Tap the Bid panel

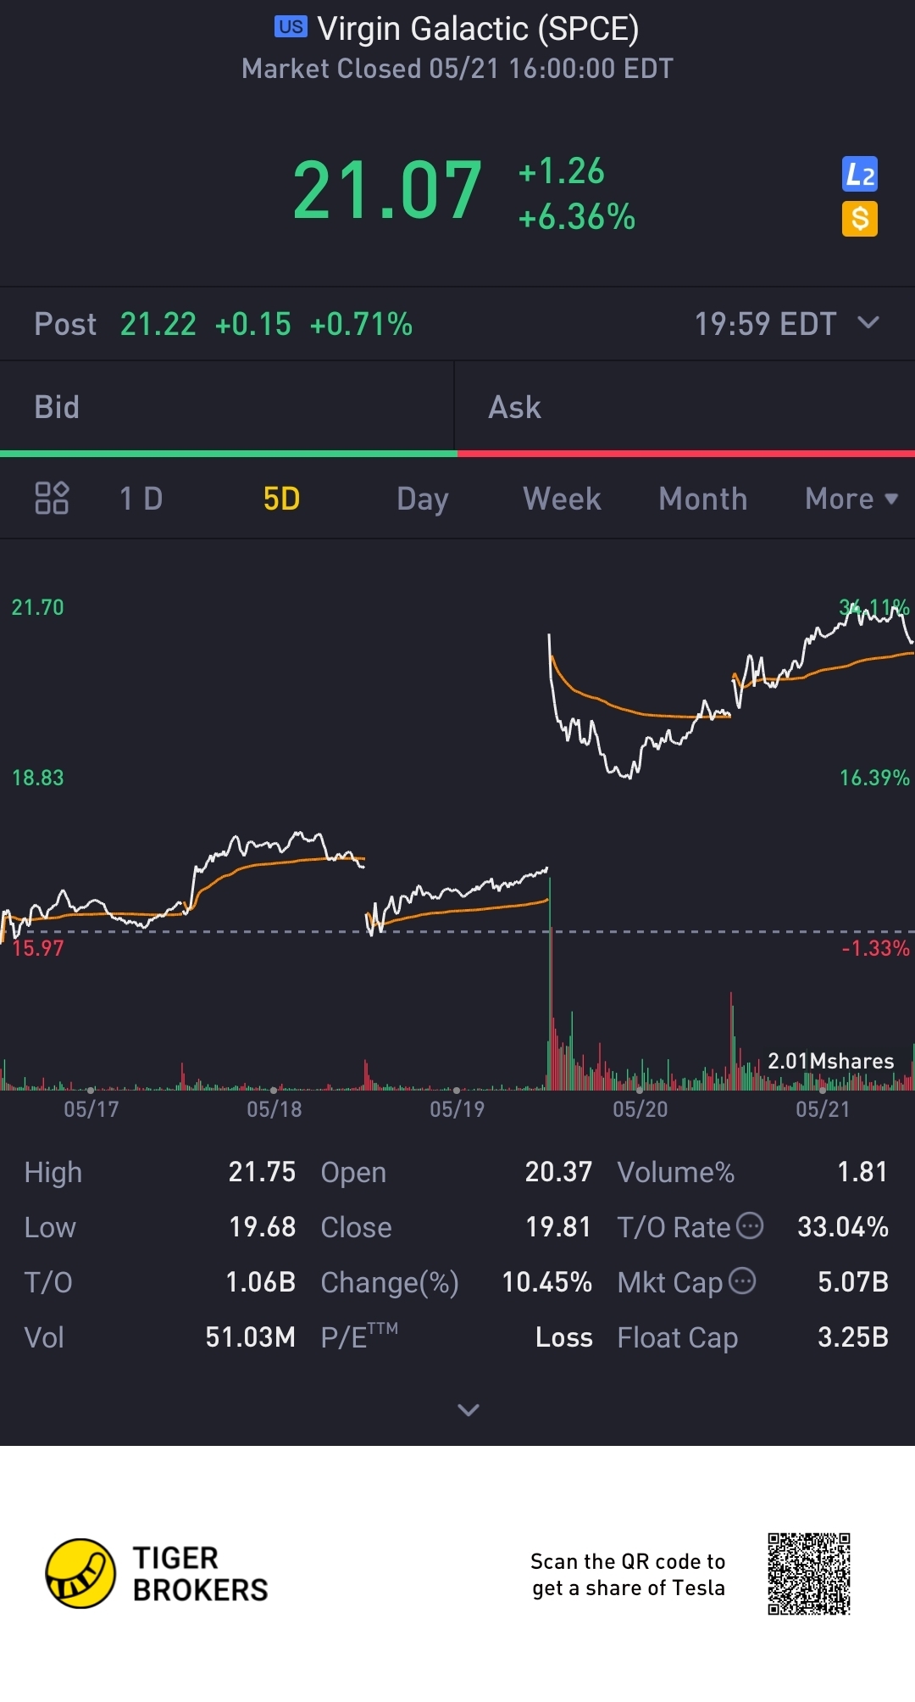[227, 407]
